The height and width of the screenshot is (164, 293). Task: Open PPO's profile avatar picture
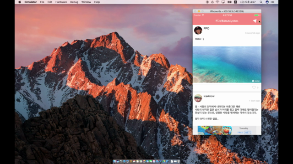pyautogui.click(x=198, y=31)
